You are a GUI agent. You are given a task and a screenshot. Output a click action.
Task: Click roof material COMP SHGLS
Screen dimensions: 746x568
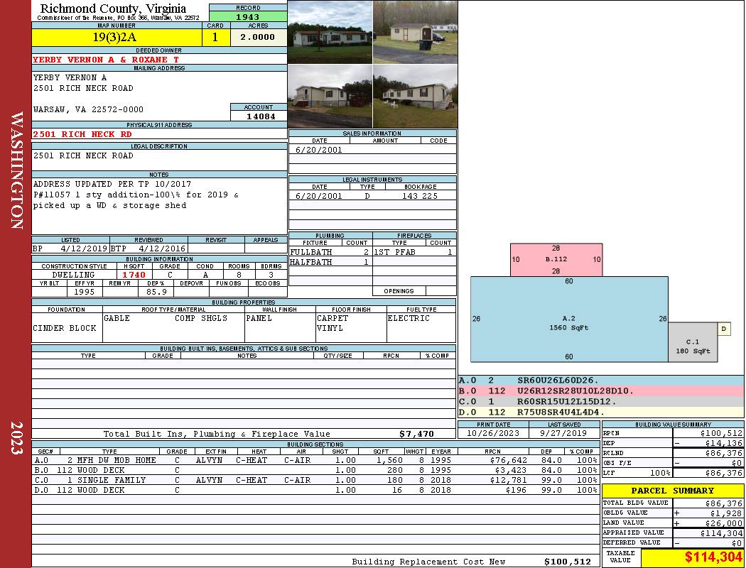click(x=201, y=318)
